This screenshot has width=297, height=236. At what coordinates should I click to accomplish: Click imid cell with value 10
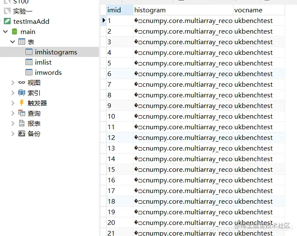click(120, 116)
